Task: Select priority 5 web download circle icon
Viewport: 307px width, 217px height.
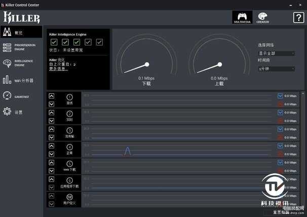Action: click(69, 164)
